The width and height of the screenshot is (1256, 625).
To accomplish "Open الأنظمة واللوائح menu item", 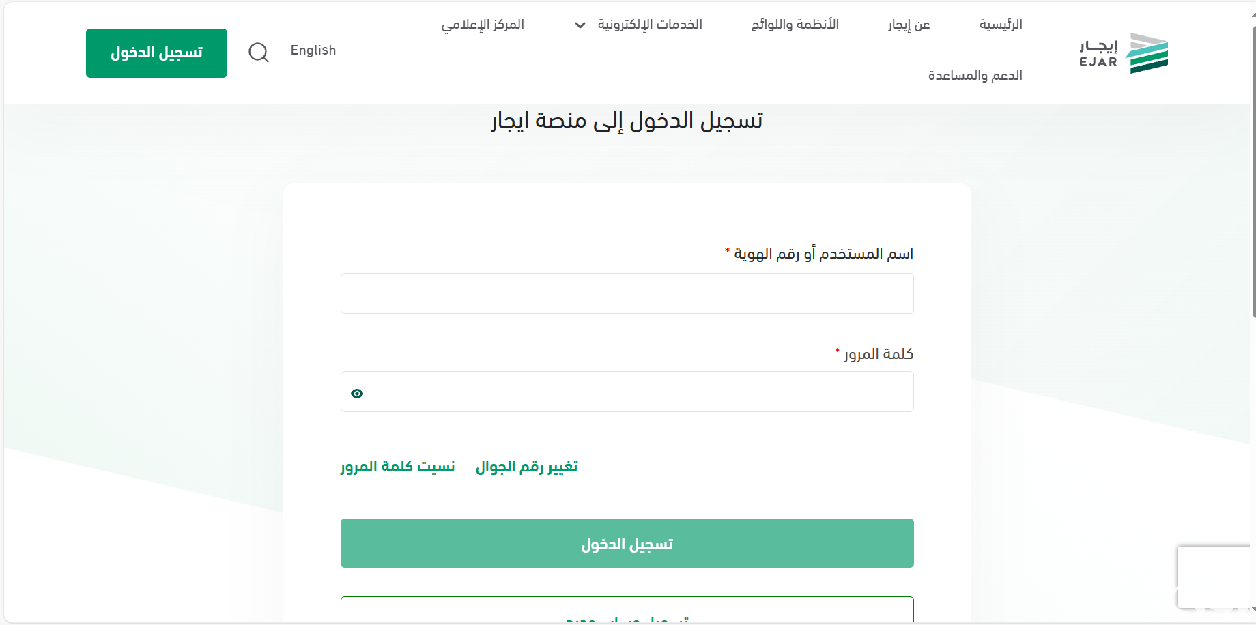I will [795, 25].
